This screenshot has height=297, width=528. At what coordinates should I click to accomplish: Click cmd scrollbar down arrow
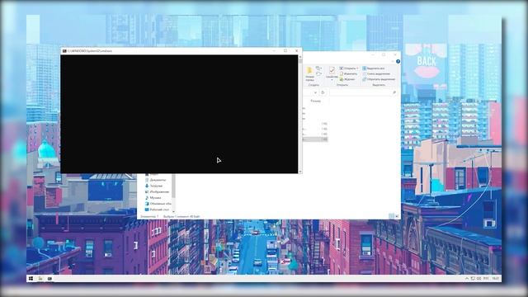[300, 172]
